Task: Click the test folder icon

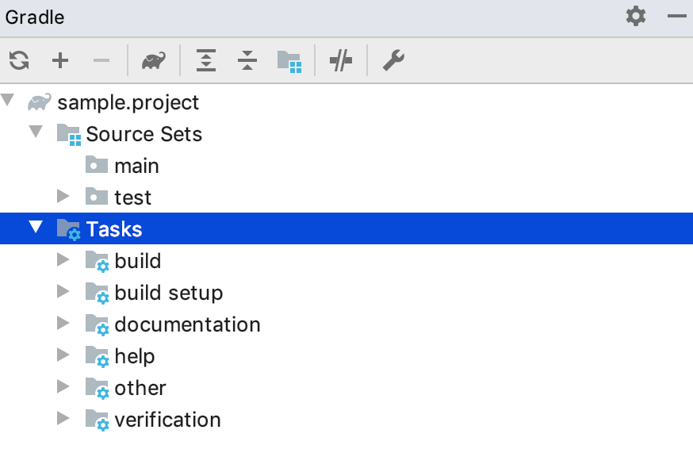Action: pos(97,196)
